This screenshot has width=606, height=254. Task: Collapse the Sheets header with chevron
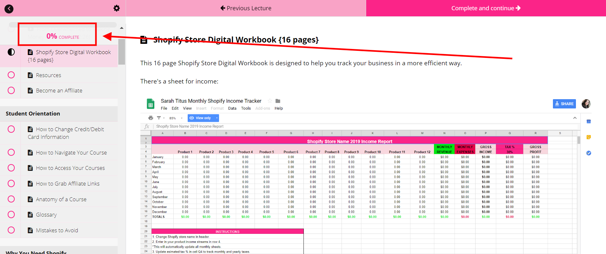point(575,118)
